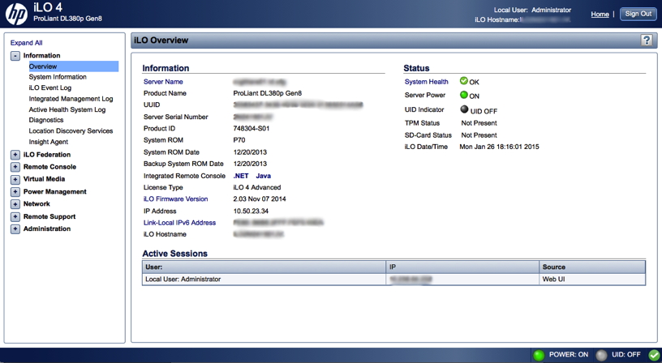Click the HP logo icon
662x363 pixels.
click(x=16, y=14)
